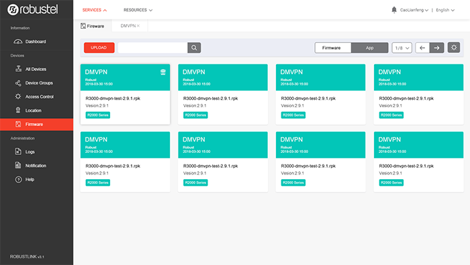470x265 pixels.
Task: Switch the view toggle to App
Action: pyautogui.click(x=369, y=48)
